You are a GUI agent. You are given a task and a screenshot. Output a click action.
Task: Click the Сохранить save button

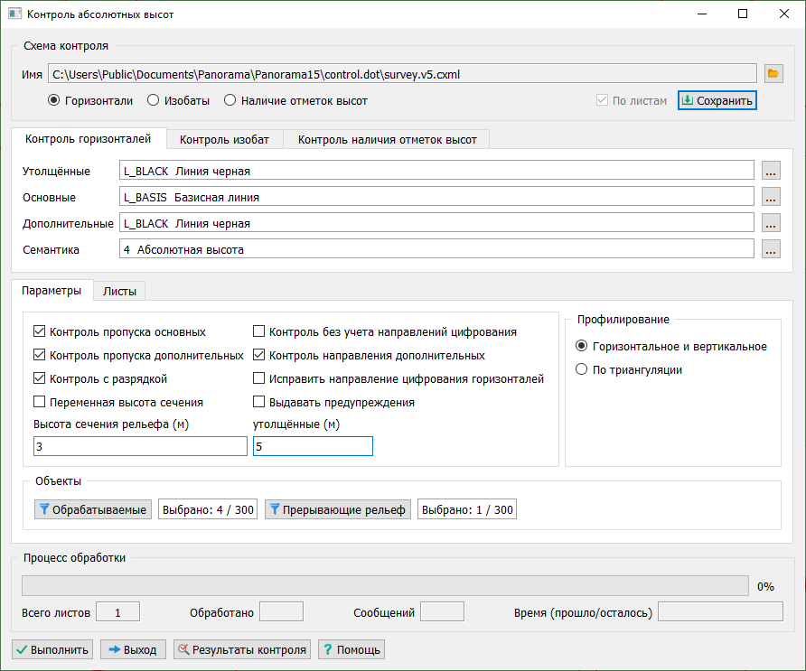click(x=717, y=100)
